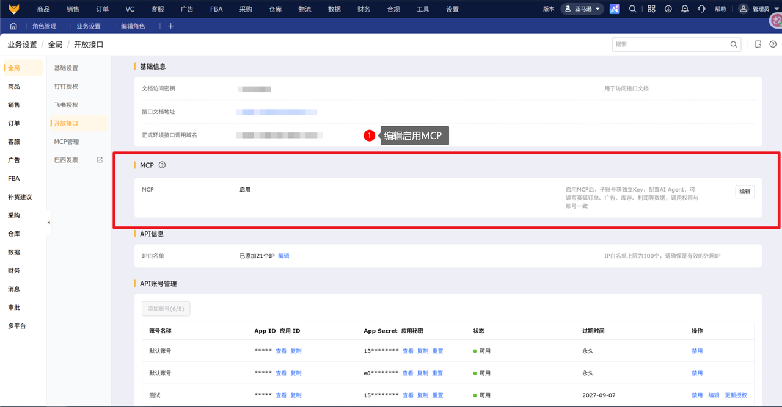Switch to the 角色管理 tab
This screenshot has height=407, width=782.
[x=44, y=26]
